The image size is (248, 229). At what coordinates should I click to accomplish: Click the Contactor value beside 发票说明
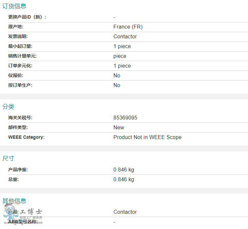click(125, 37)
